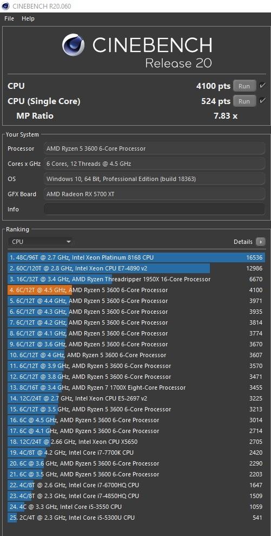Click the Details arrow button
Viewport: 271px width, 536px height.
pyautogui.click(x=261, y=242)
